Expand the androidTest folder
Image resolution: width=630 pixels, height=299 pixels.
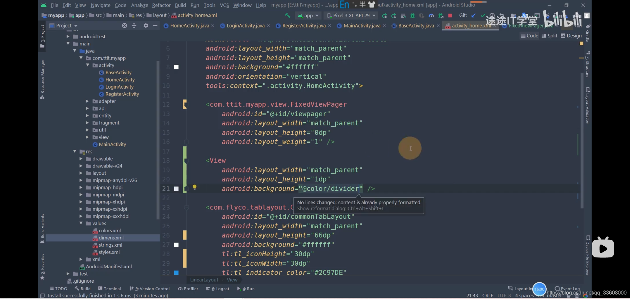click(x=68, y=36)
